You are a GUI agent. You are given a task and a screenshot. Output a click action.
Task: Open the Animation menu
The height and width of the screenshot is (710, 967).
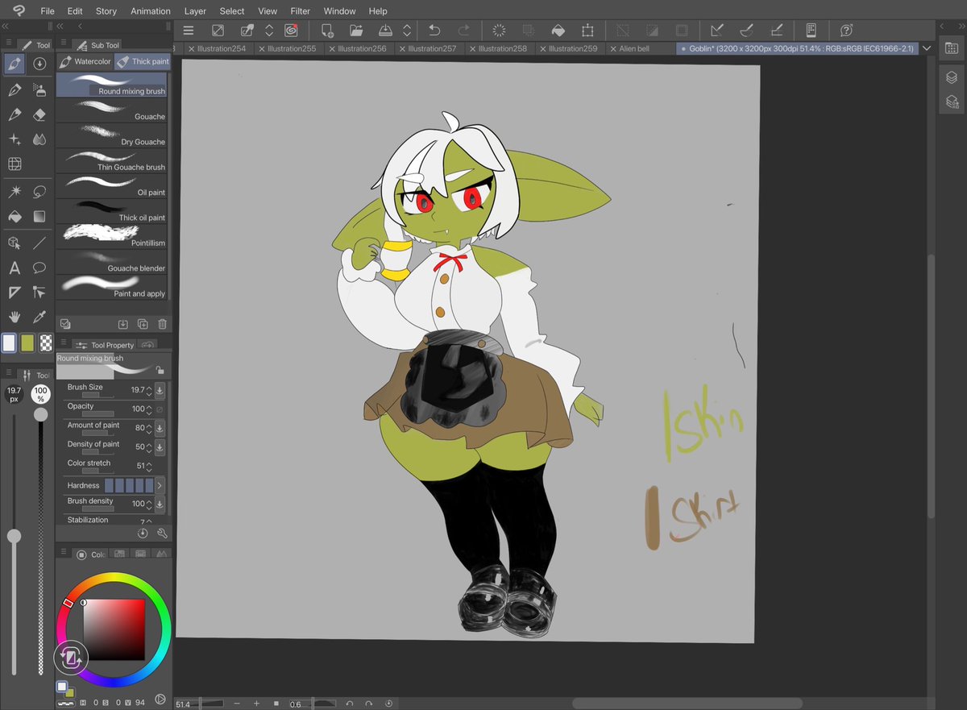tap(150, 11)
